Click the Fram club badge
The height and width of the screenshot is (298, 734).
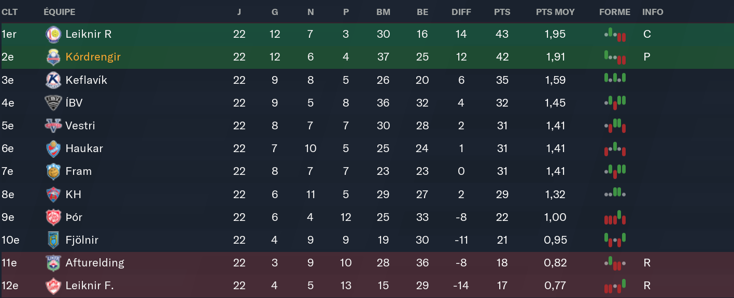click(53, 171)
